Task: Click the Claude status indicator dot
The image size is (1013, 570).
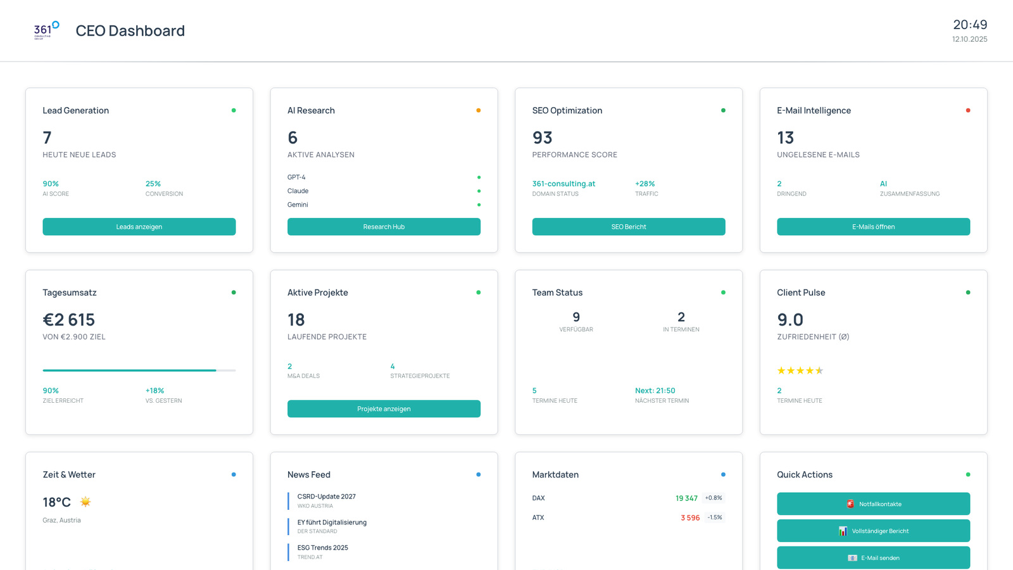Action: (x=479, y=191)
